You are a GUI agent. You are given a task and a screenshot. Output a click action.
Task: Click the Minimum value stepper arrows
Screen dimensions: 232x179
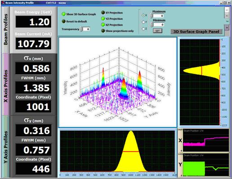[152, 24]
